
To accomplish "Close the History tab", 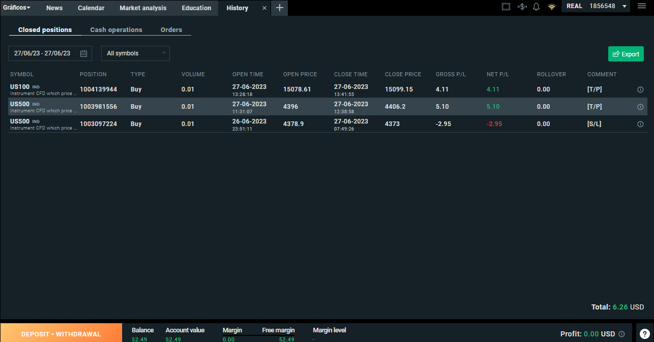I will coord(264,8).
